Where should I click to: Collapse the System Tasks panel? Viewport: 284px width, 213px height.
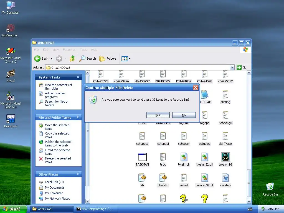[x=78, y=77]
